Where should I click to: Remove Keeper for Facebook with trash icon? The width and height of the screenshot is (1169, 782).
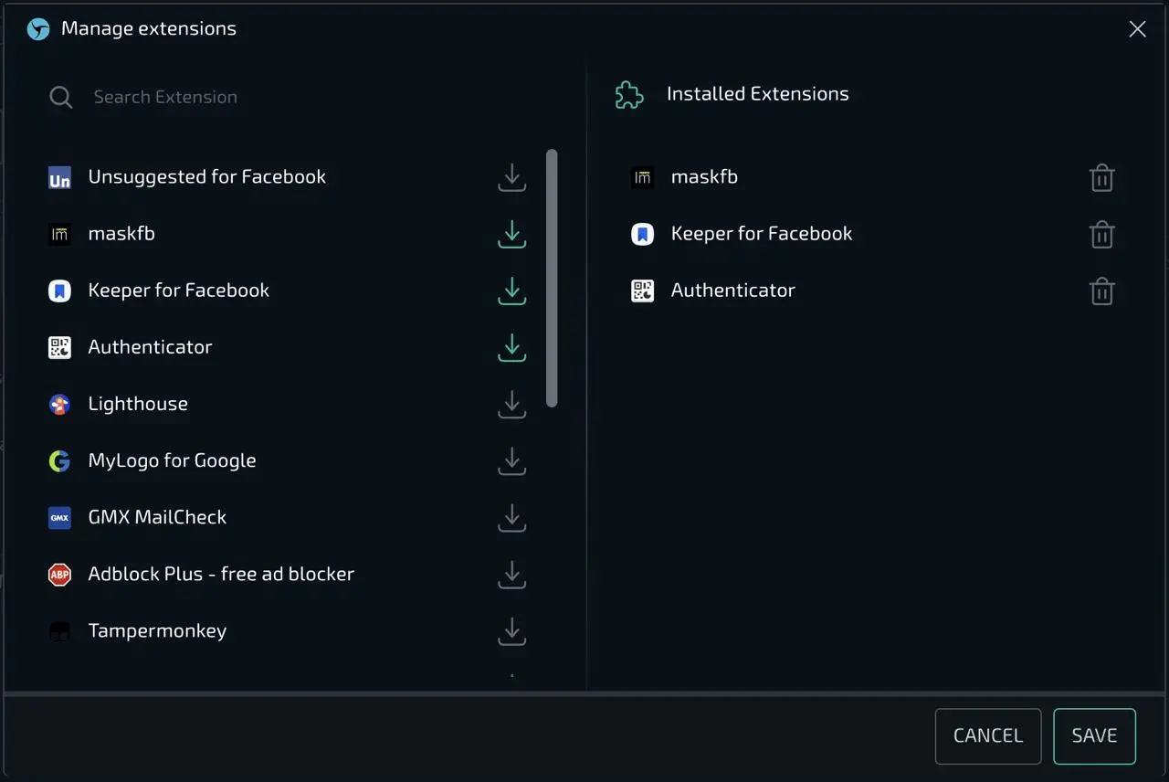point(1101,234)
